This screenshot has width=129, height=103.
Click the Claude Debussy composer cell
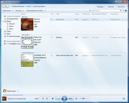coord(116,55)
